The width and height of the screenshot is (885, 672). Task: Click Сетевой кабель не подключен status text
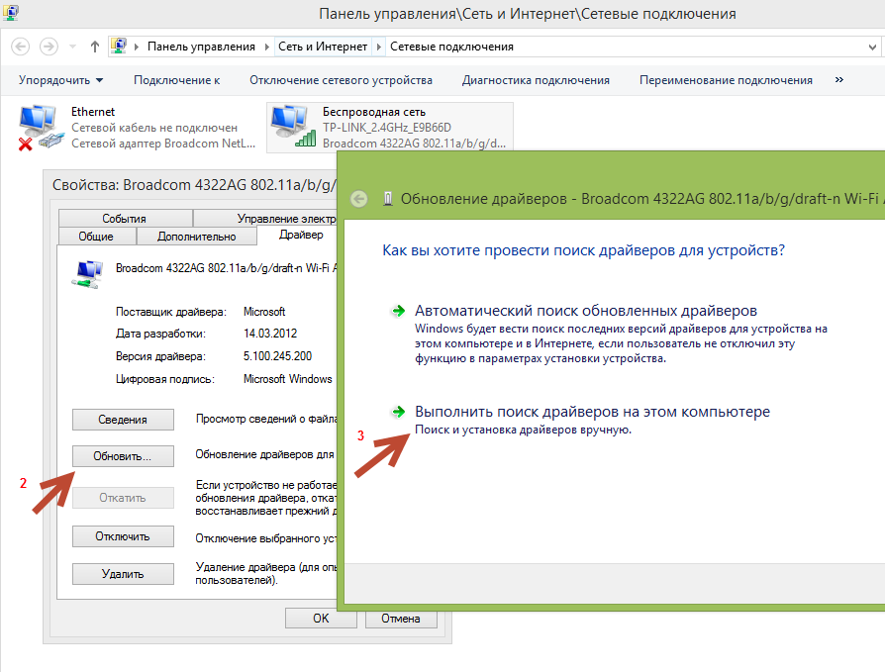tap(154, 128)
